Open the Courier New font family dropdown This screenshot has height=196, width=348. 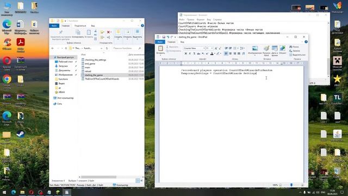[x=204, y=48]
